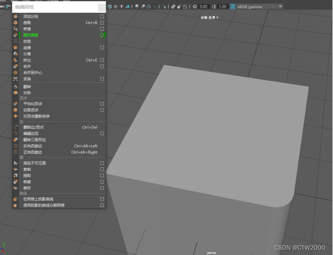
Task: Open option box for 楔形
Action: click(x=102, y=188)
